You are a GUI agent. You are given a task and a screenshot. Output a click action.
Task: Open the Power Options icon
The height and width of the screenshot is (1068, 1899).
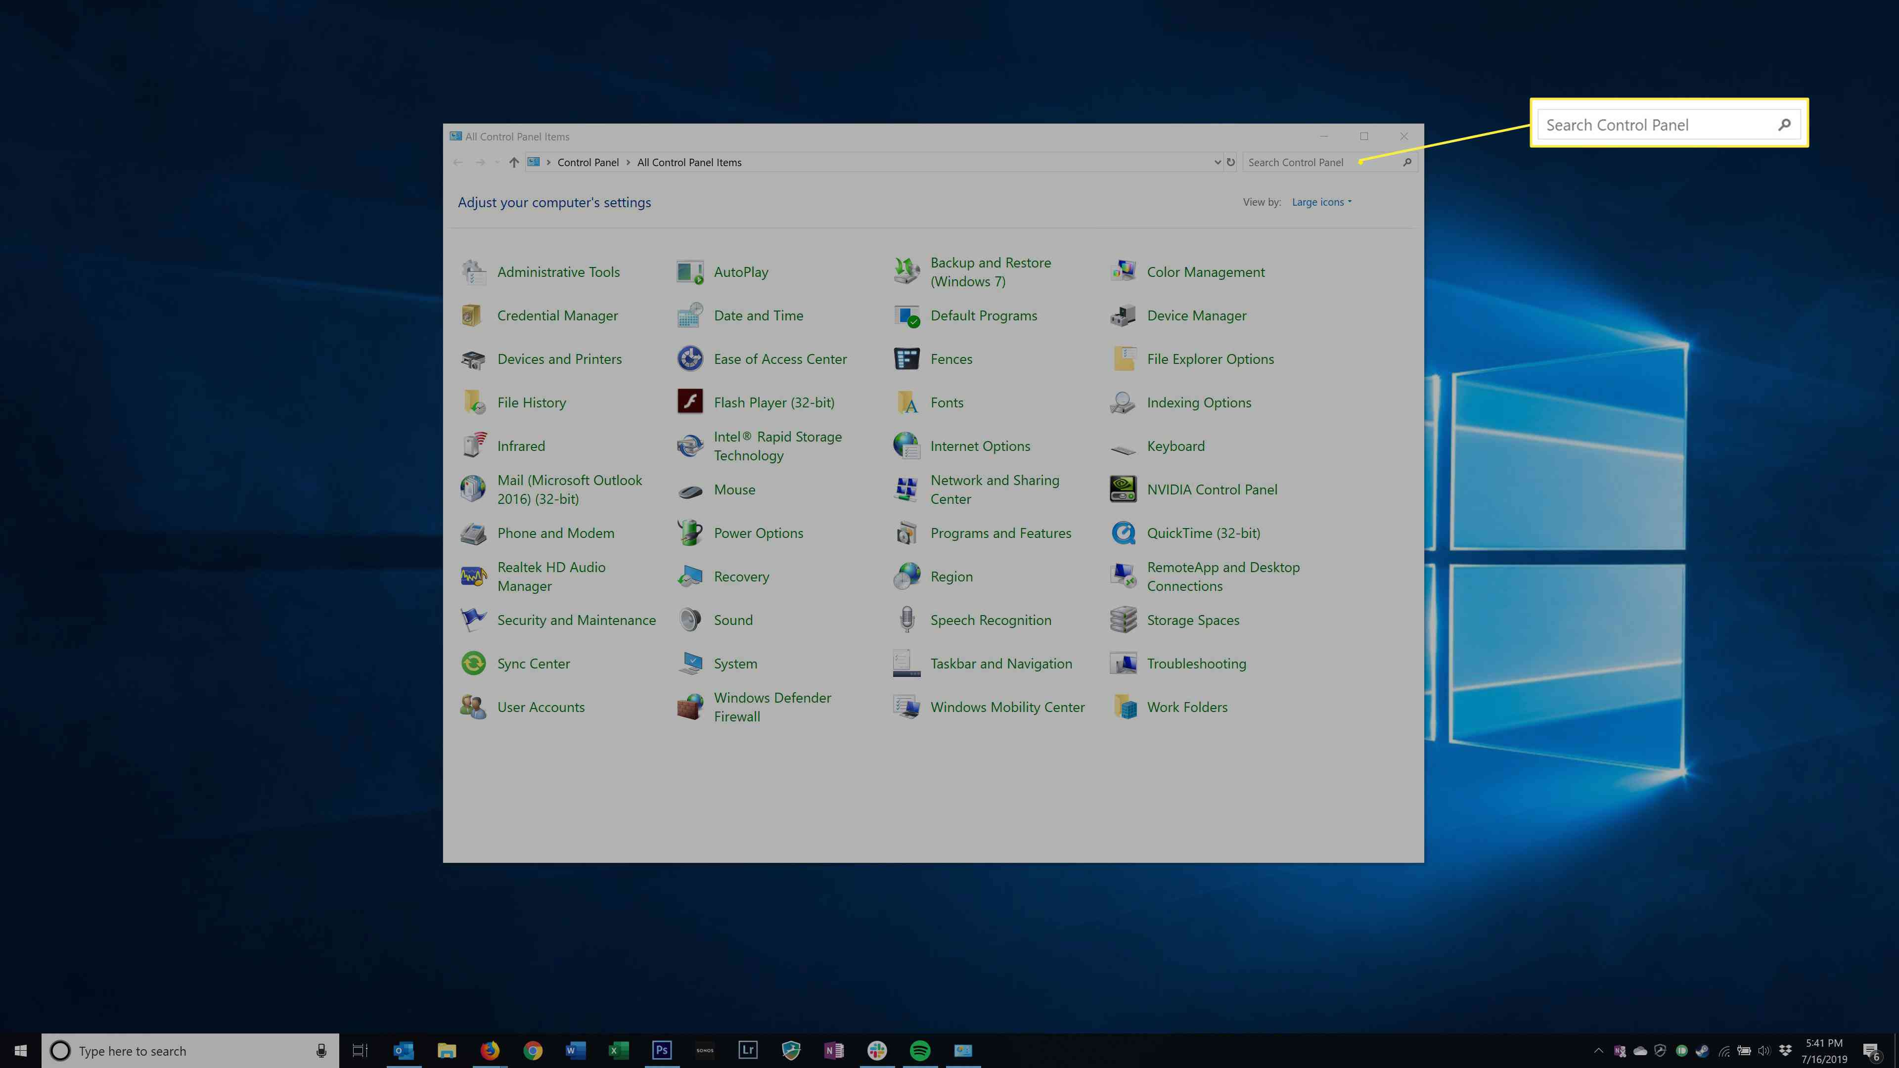coord(690,533)
